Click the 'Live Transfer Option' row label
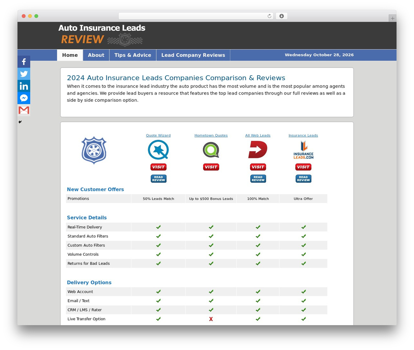Viewport: 414px width, 350px height. 86,319
